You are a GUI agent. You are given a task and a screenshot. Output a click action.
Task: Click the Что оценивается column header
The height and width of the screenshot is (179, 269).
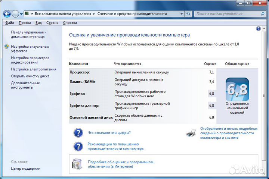[128, 64]
